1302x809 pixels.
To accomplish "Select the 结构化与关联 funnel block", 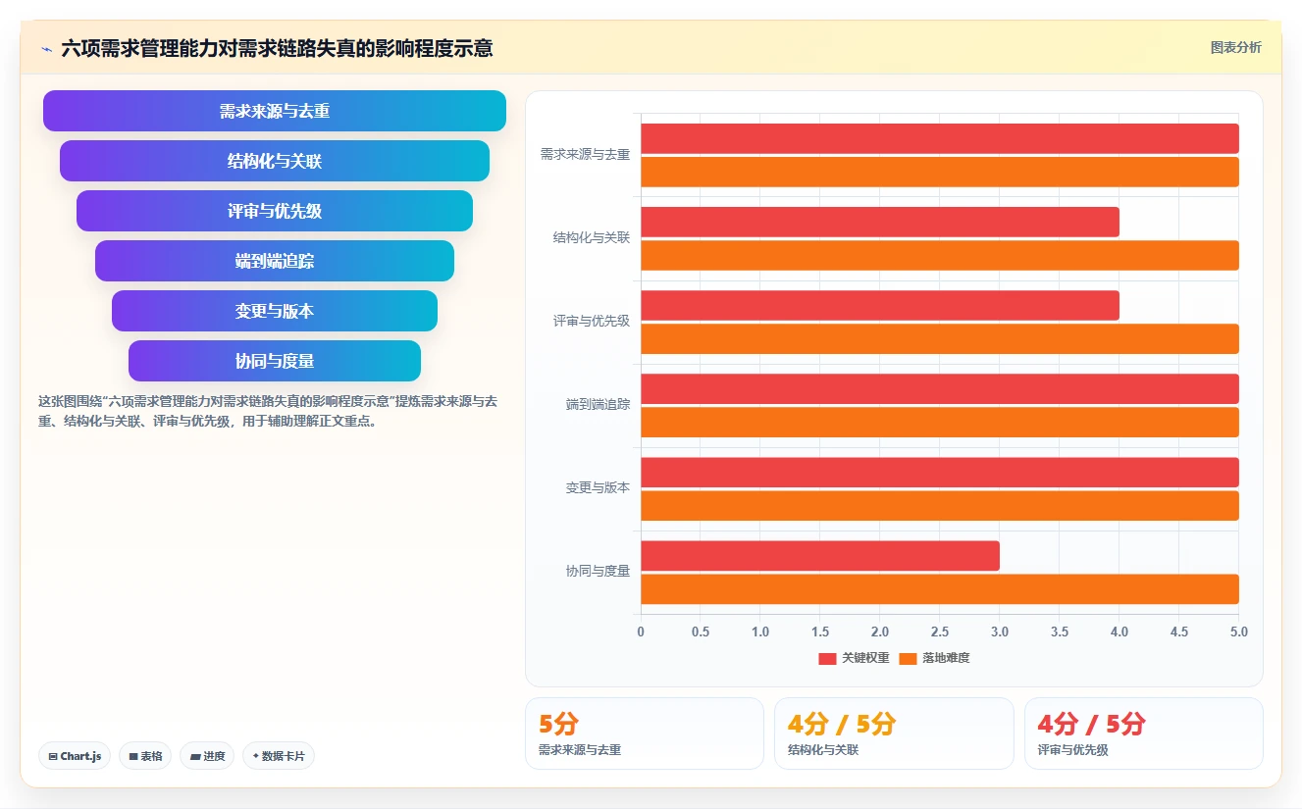I will pos(275,161).
